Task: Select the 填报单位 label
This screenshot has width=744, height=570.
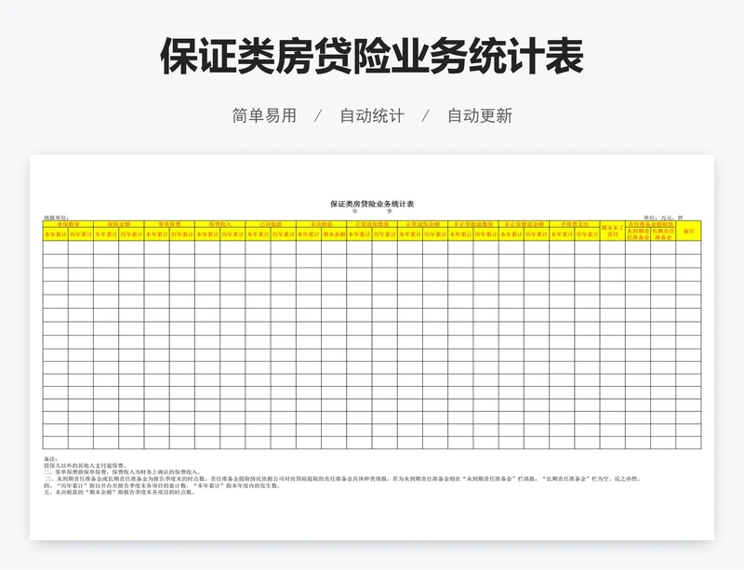Action: point(57,218)
